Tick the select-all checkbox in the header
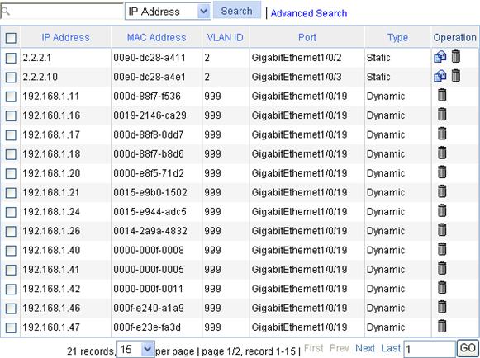This screenshot has width=480, height=358. (11, 38)
